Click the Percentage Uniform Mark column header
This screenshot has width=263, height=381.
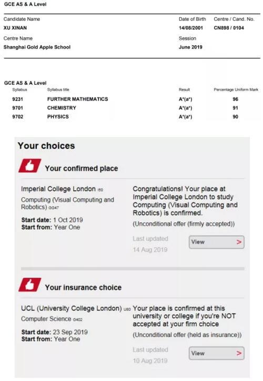pyautogui.click(x=236, y=90)
